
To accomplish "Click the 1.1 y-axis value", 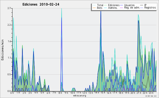I will (9, 58).
